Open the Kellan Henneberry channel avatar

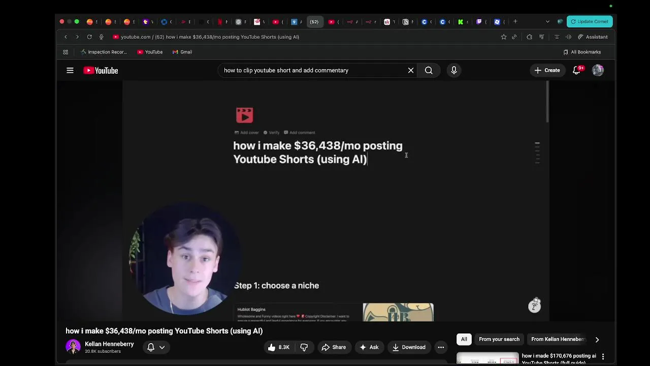[x=73, y=347]
